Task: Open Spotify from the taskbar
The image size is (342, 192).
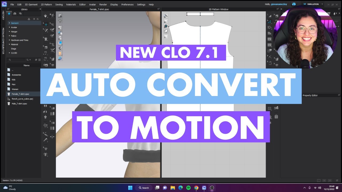Action: [x=188, y=188]
